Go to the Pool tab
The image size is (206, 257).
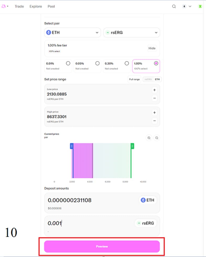coord(51,6)
